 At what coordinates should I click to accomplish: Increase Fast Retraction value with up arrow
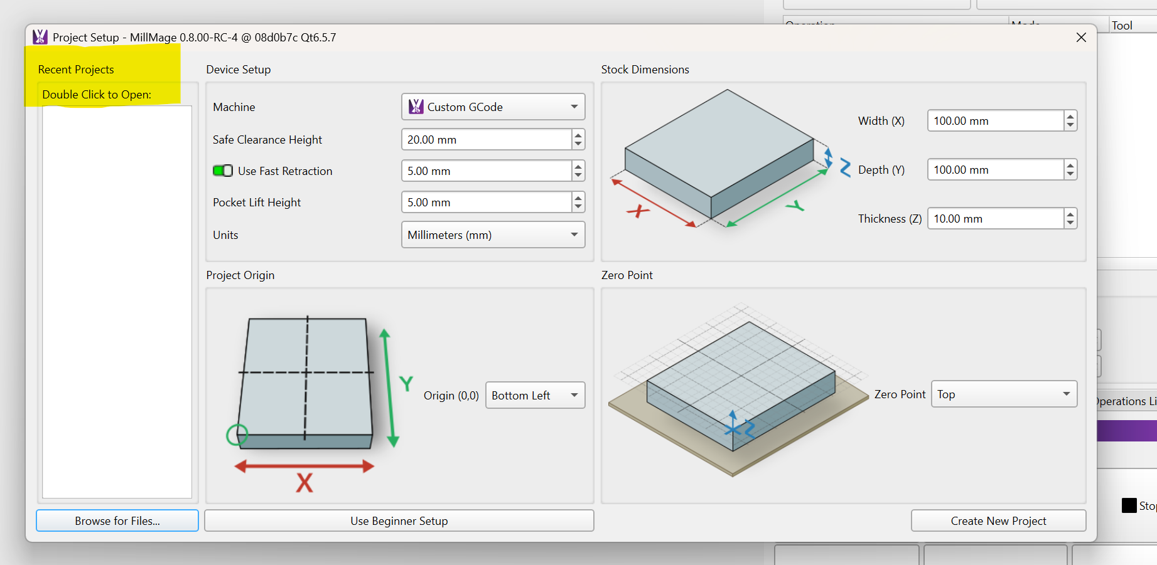tap(578, 166)
